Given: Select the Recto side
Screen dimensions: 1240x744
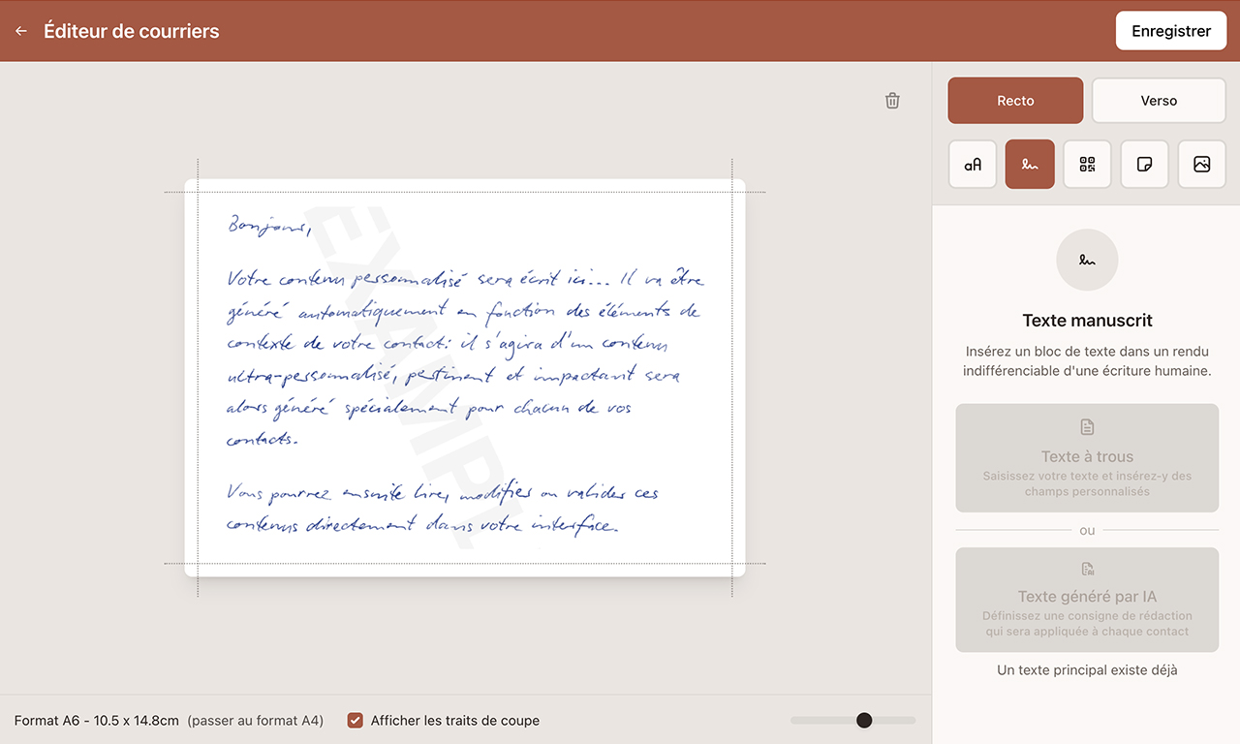Looking at the screenshot, I should coord(1015,100).
